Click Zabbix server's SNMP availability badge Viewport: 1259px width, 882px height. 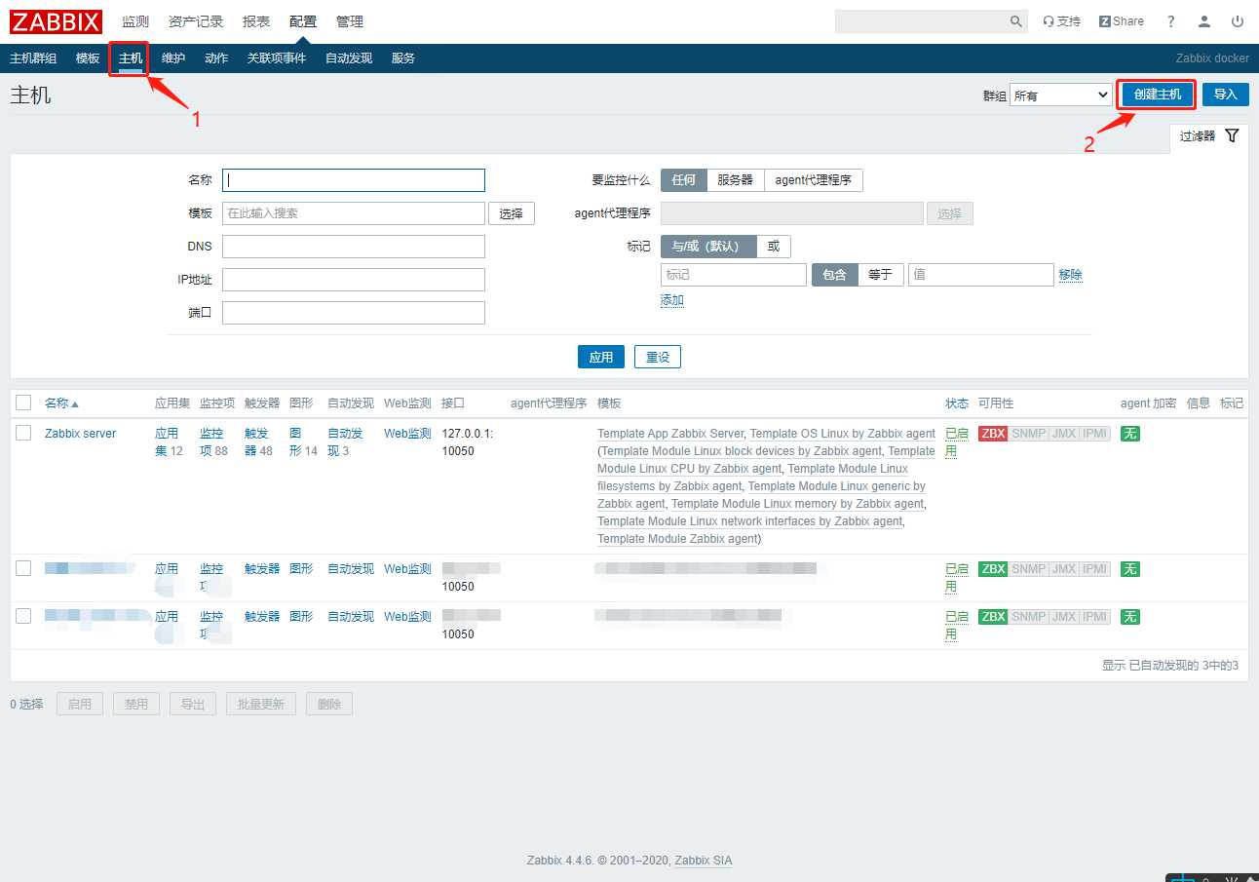click(x=1027, y=434)
